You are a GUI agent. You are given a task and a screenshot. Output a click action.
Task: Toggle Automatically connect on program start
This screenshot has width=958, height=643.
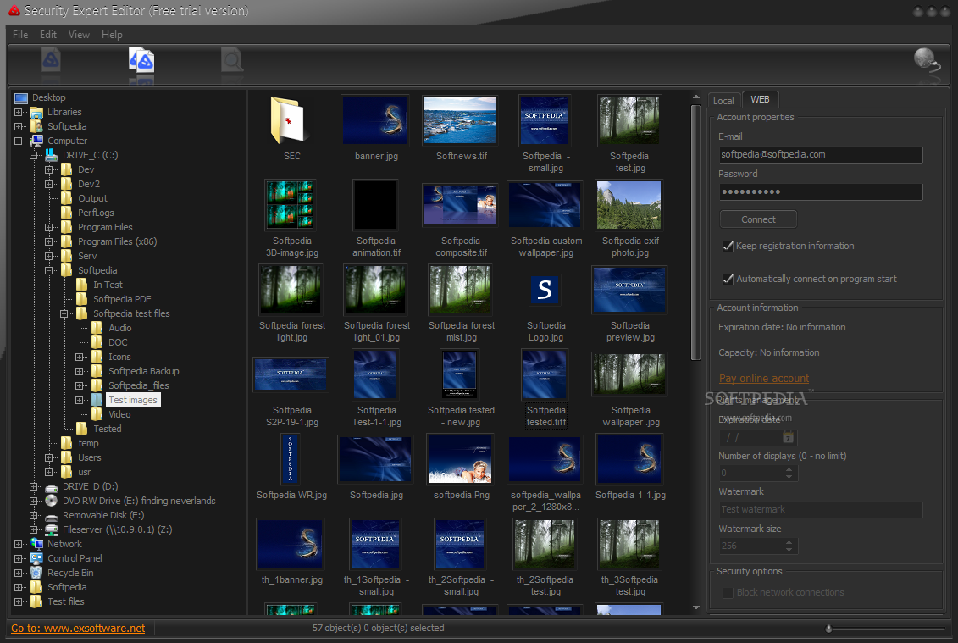point(728,279)
